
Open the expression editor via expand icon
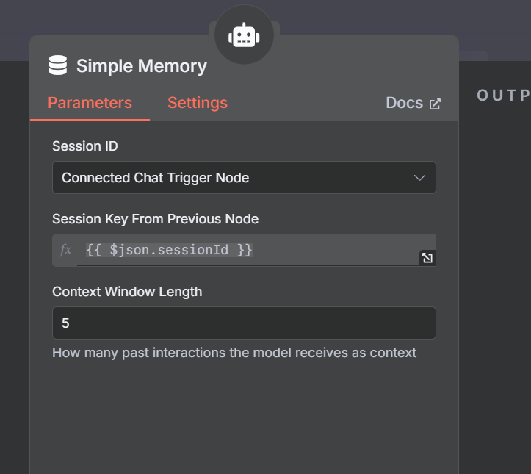tap(427, 257)
